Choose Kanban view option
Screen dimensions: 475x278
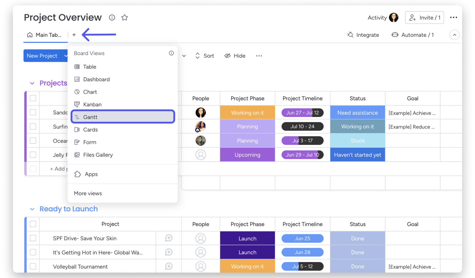click(123, 104)
